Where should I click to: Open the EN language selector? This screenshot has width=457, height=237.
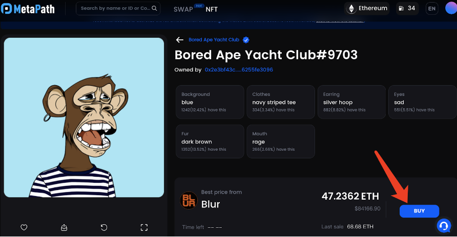pyautogui.click(x=432, y=9)
